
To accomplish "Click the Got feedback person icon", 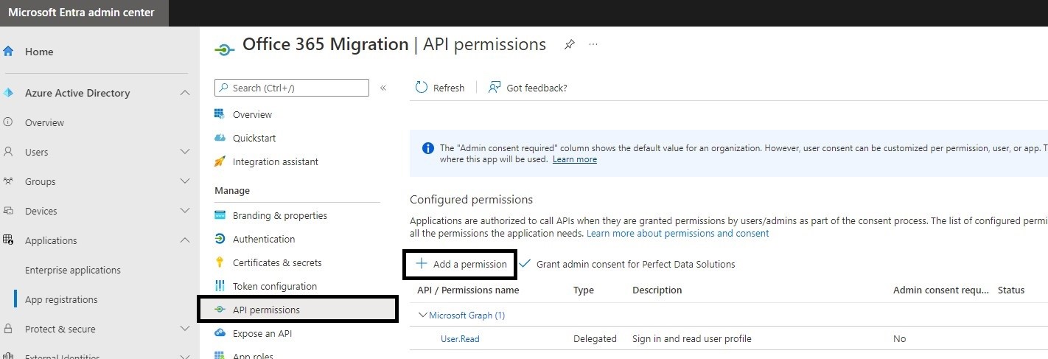I will click(495, 87).
